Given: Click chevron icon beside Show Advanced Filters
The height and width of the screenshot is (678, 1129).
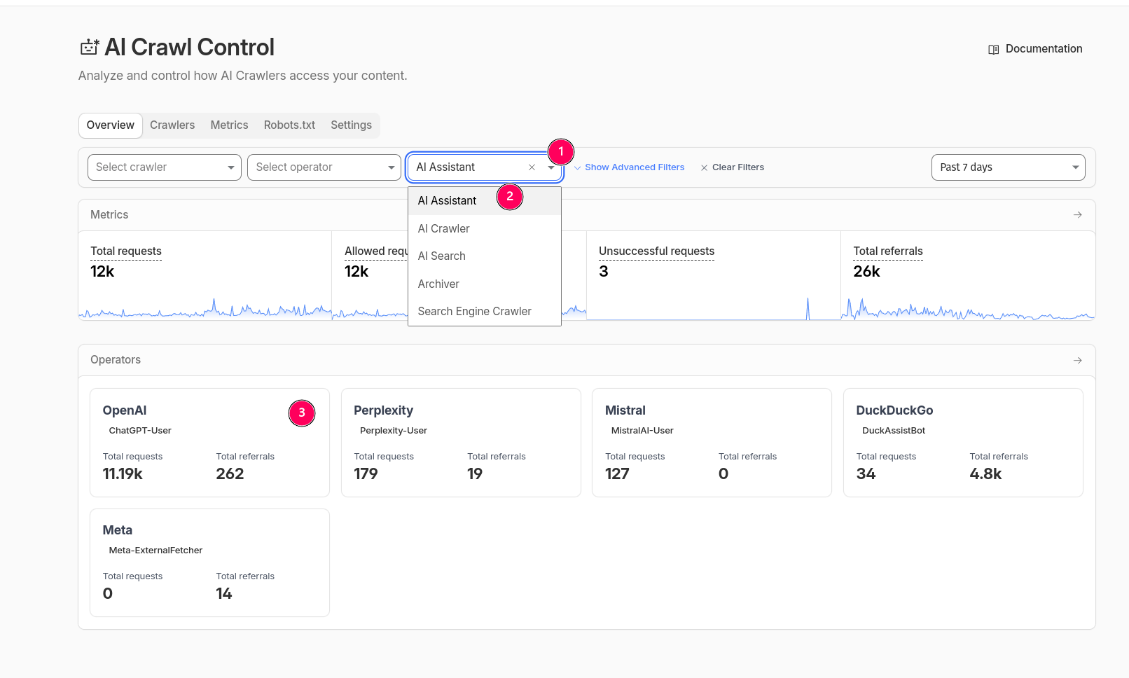Looking at the screenshot, I should (578, 167).
